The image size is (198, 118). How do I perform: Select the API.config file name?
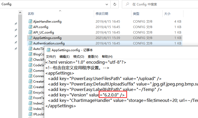click(41, 27)
